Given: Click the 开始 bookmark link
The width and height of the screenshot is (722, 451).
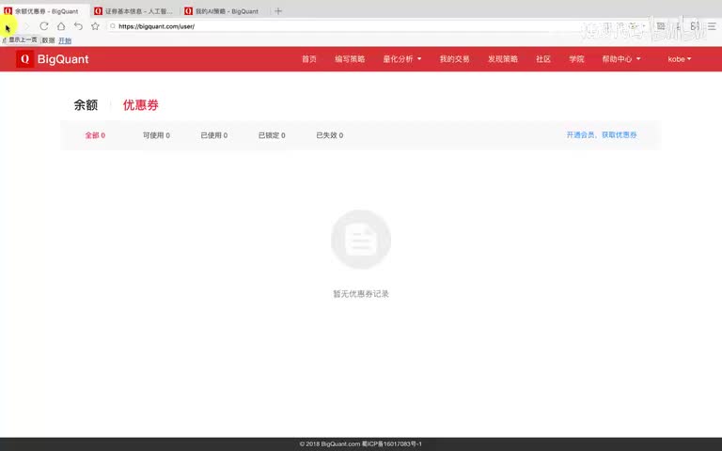Looking at the screenshot, I should click(x=65, y=40).
